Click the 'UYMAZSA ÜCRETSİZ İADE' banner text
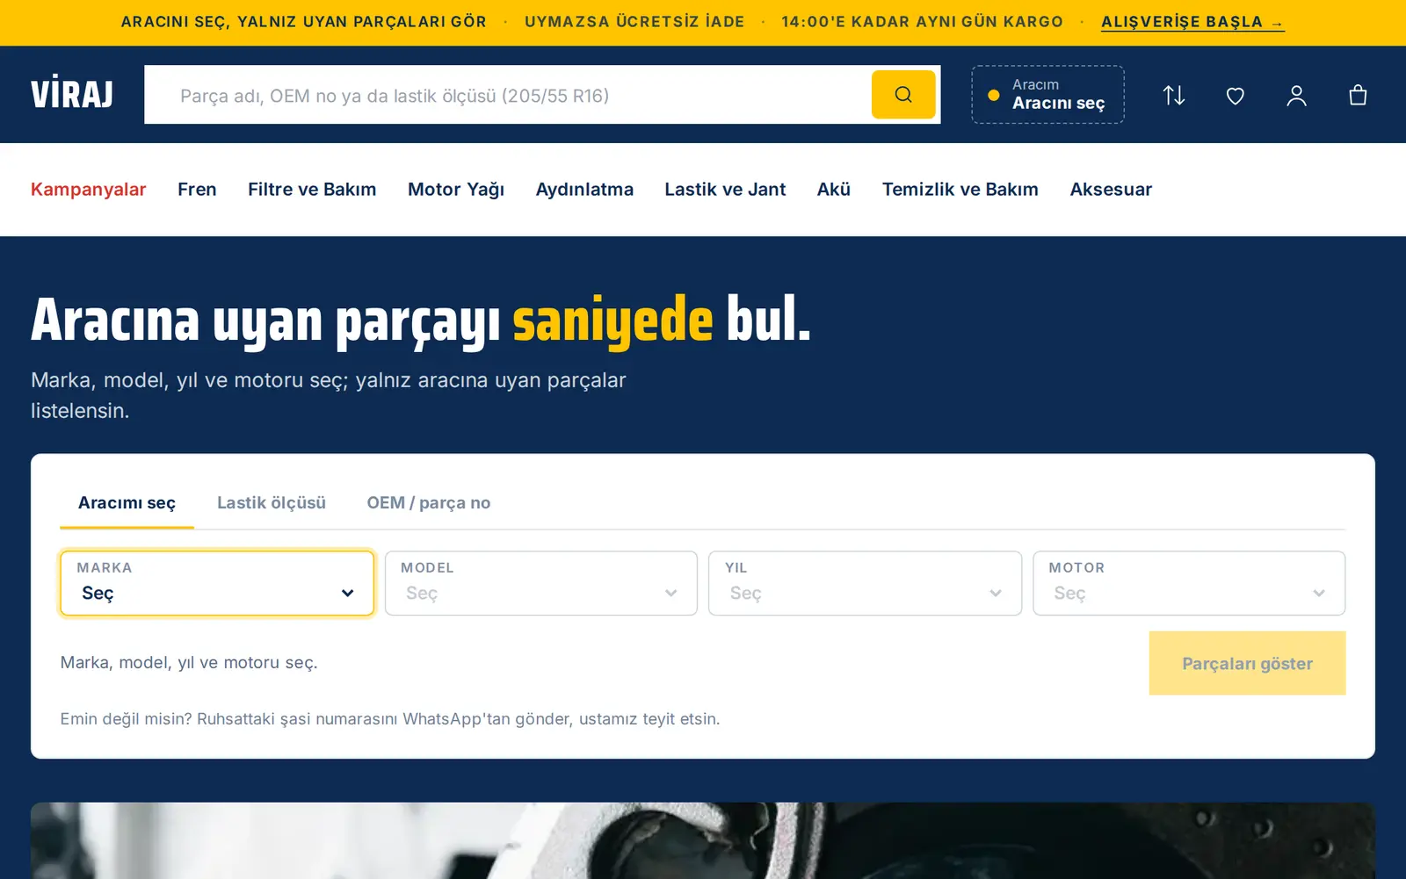Image resolution: width=1406 pixels, height=879 pixels. [x=634, y=22]
